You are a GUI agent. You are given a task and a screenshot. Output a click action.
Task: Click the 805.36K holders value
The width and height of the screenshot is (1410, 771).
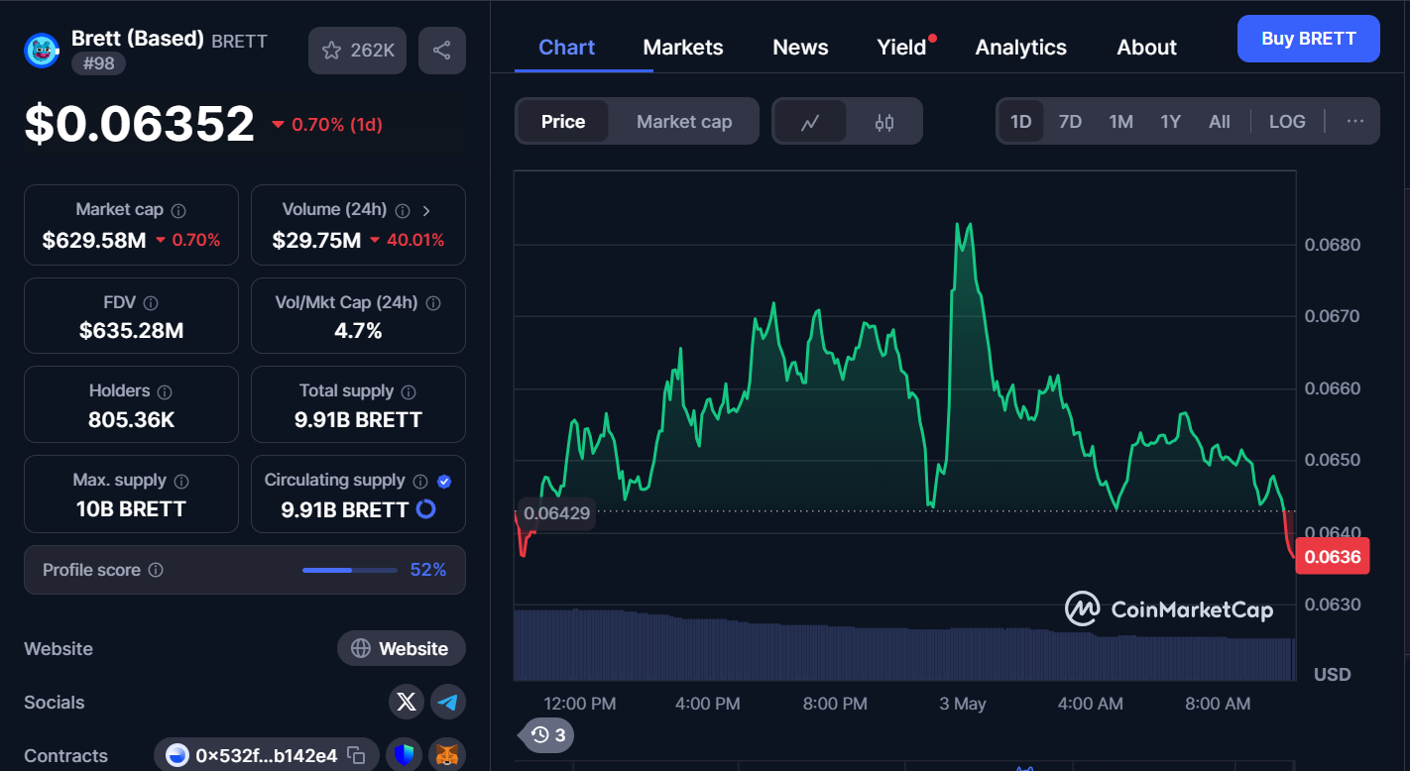point(131,420)
